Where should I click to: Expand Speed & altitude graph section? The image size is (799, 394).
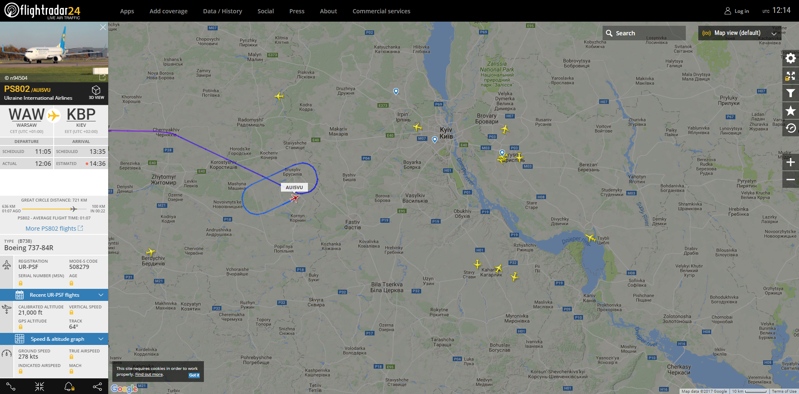[x=54, y=339]
